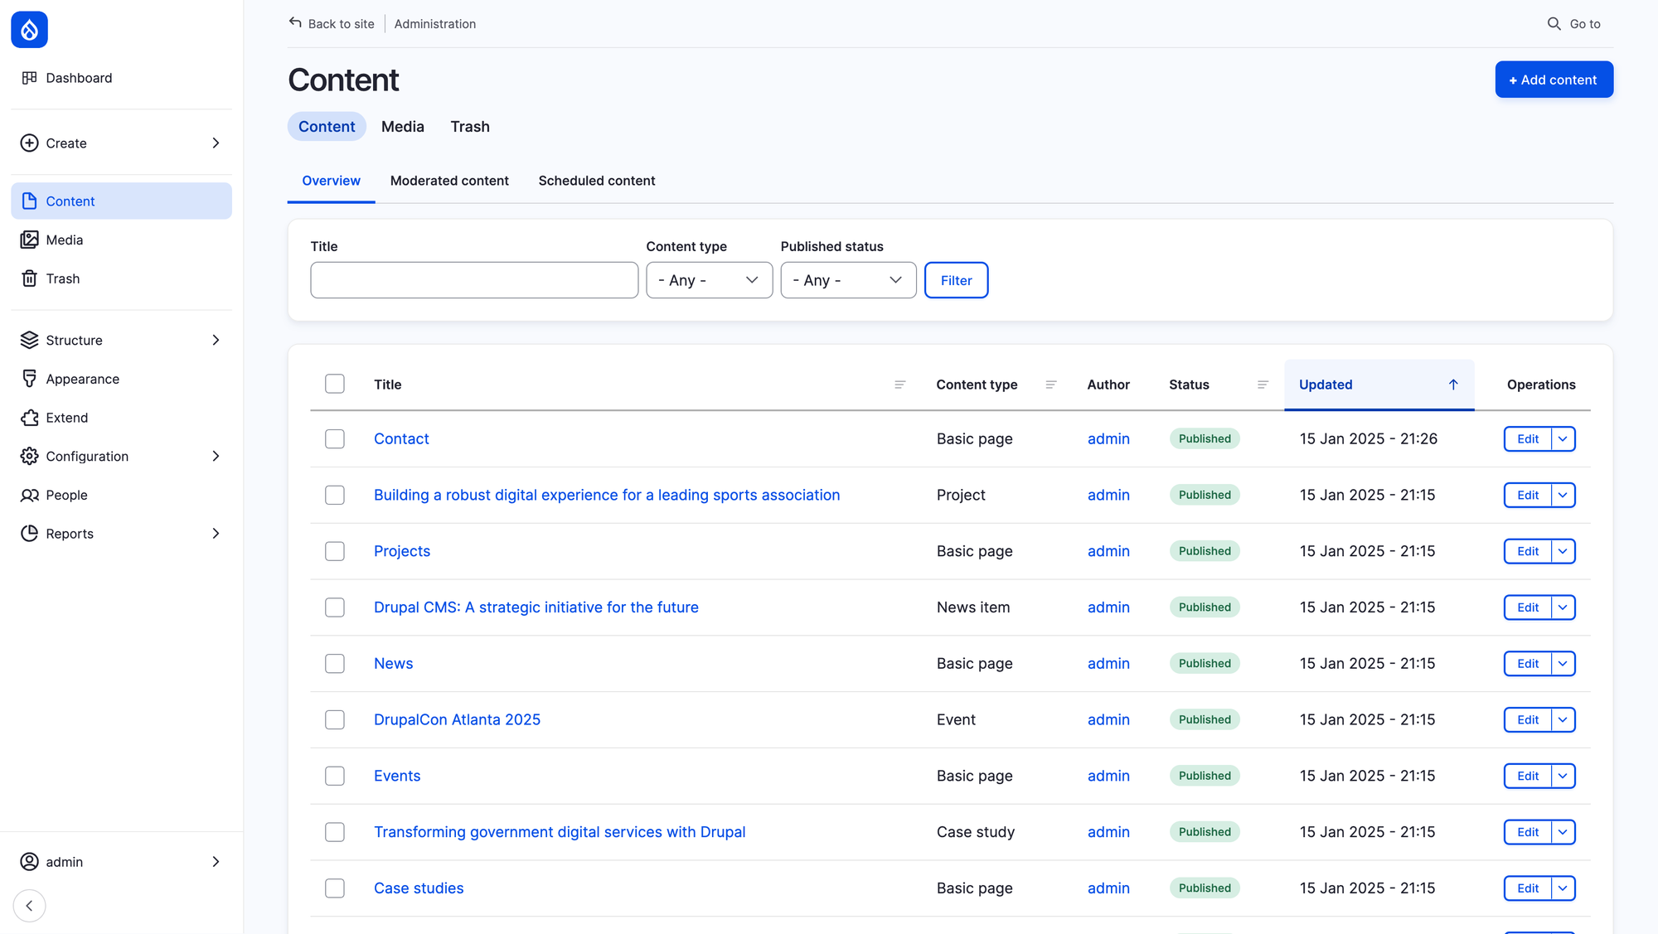Screen dimensions: 1658x934
Task: Expand the Reports submenu chevron
Action: [x=216, y=534]
